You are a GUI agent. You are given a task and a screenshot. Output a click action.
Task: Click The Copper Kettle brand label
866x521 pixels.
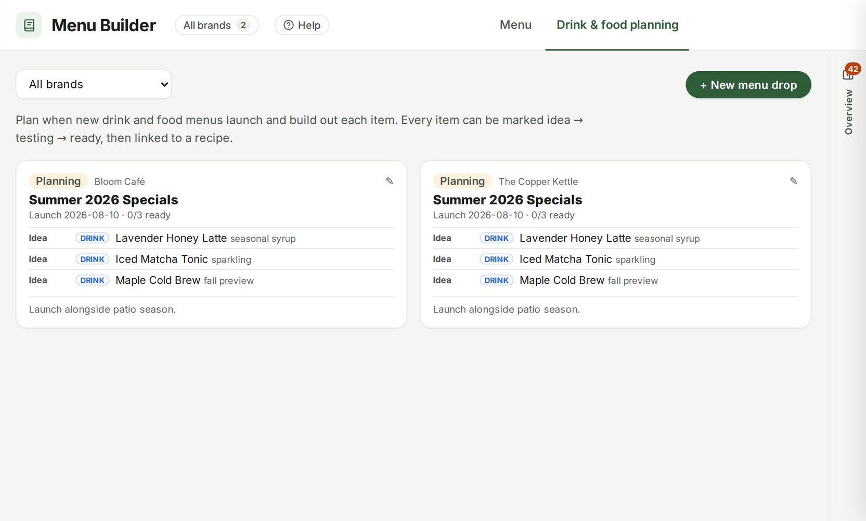[x=538, y=181]
